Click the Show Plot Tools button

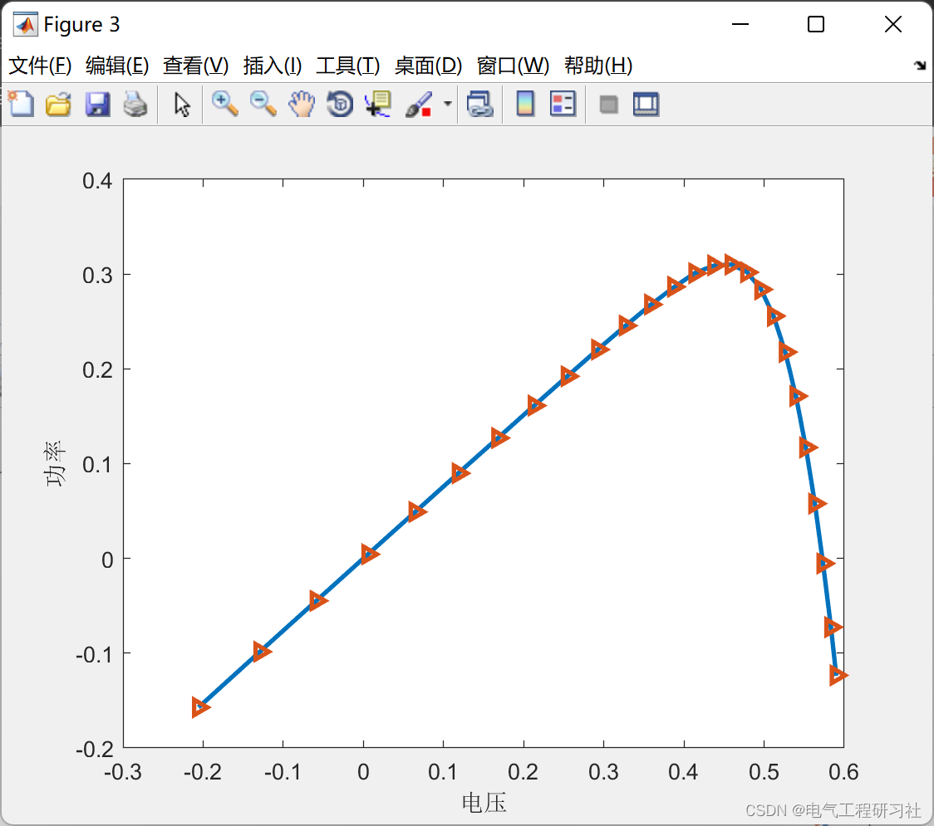(646, 105)
